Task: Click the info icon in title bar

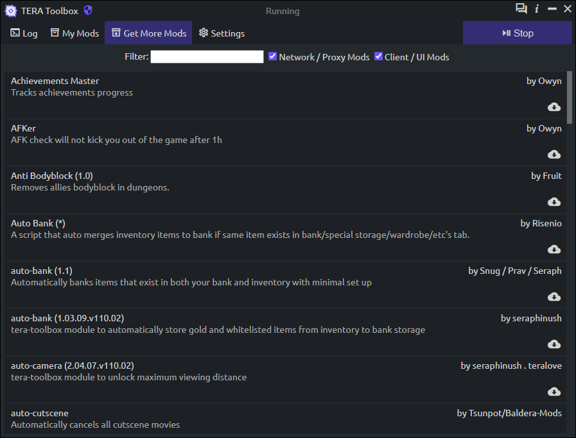Action: coord(537,9)
